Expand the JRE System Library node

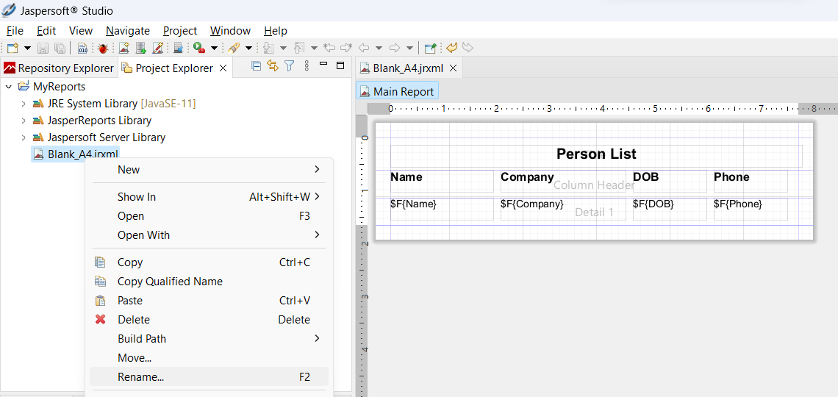point(24,104)
